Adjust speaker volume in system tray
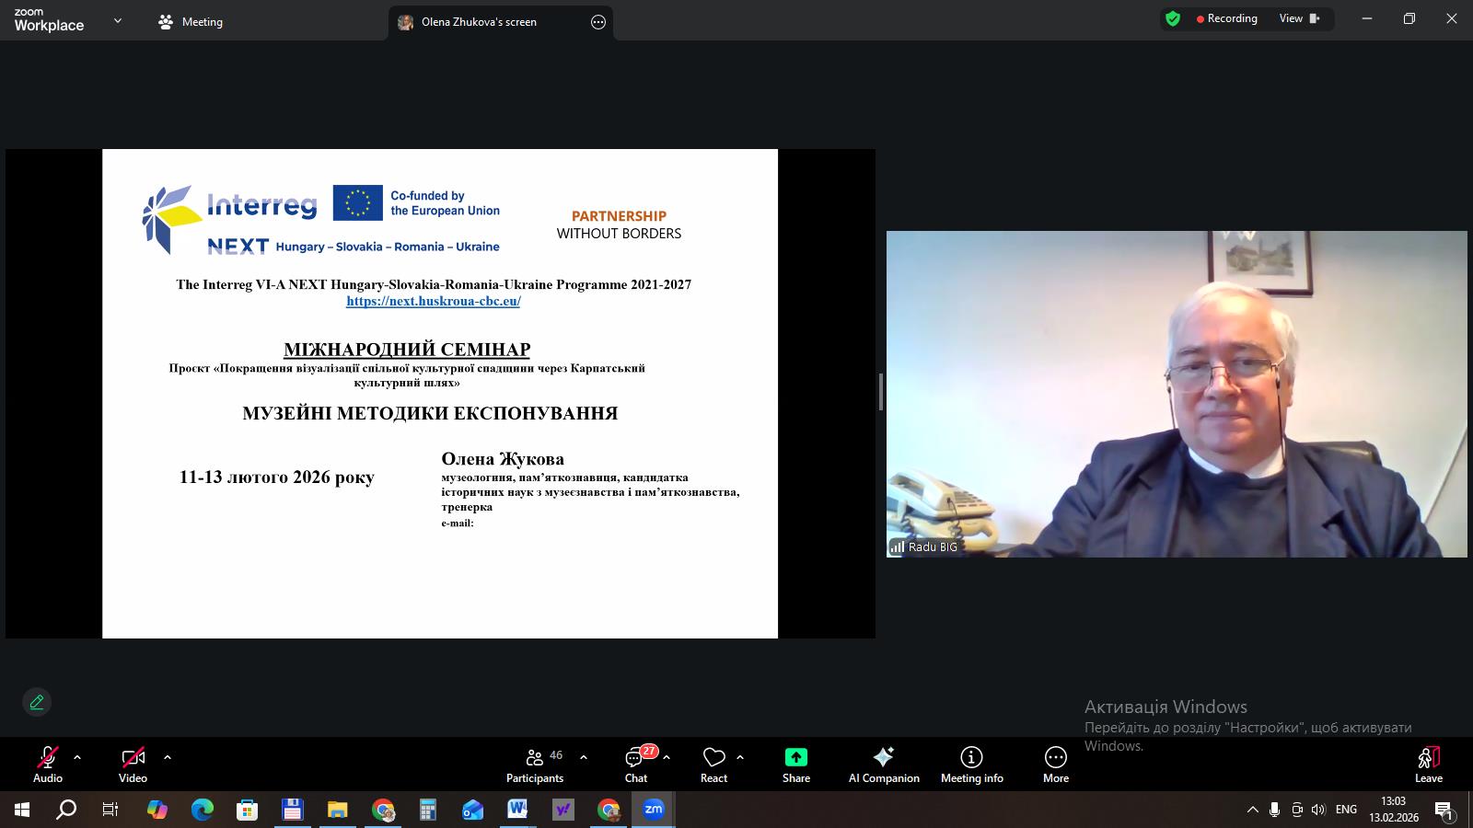The width and height of the screenshot is (1473, 828). click(1320, 811)
